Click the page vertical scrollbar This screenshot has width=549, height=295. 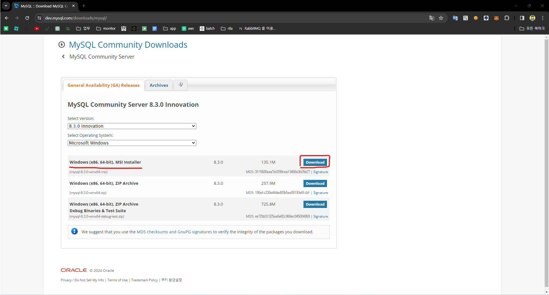click(546, 163)
